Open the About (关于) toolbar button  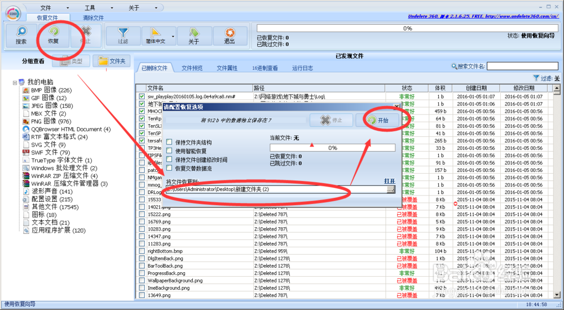[194, 36]
